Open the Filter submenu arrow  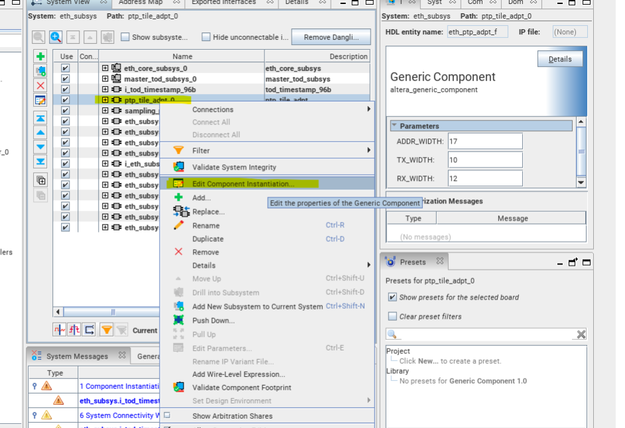click(x=369, y=150)
